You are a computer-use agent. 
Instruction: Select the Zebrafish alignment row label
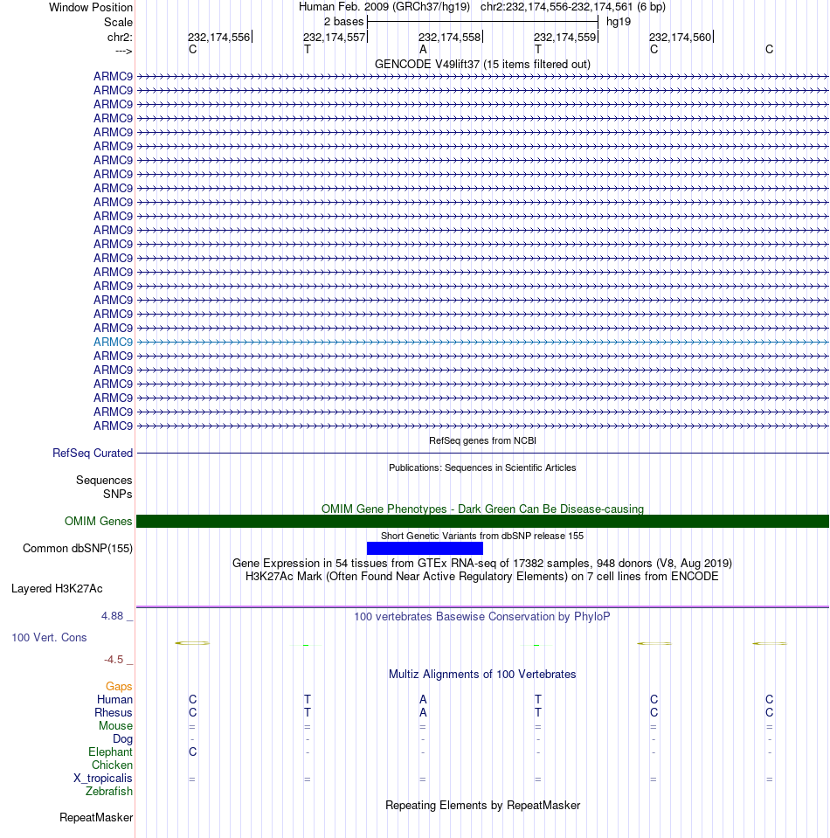pos(109,791)
